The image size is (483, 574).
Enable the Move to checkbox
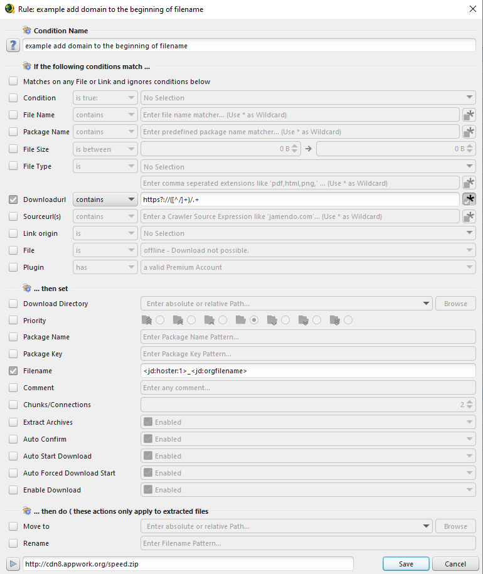pos(13,526)
